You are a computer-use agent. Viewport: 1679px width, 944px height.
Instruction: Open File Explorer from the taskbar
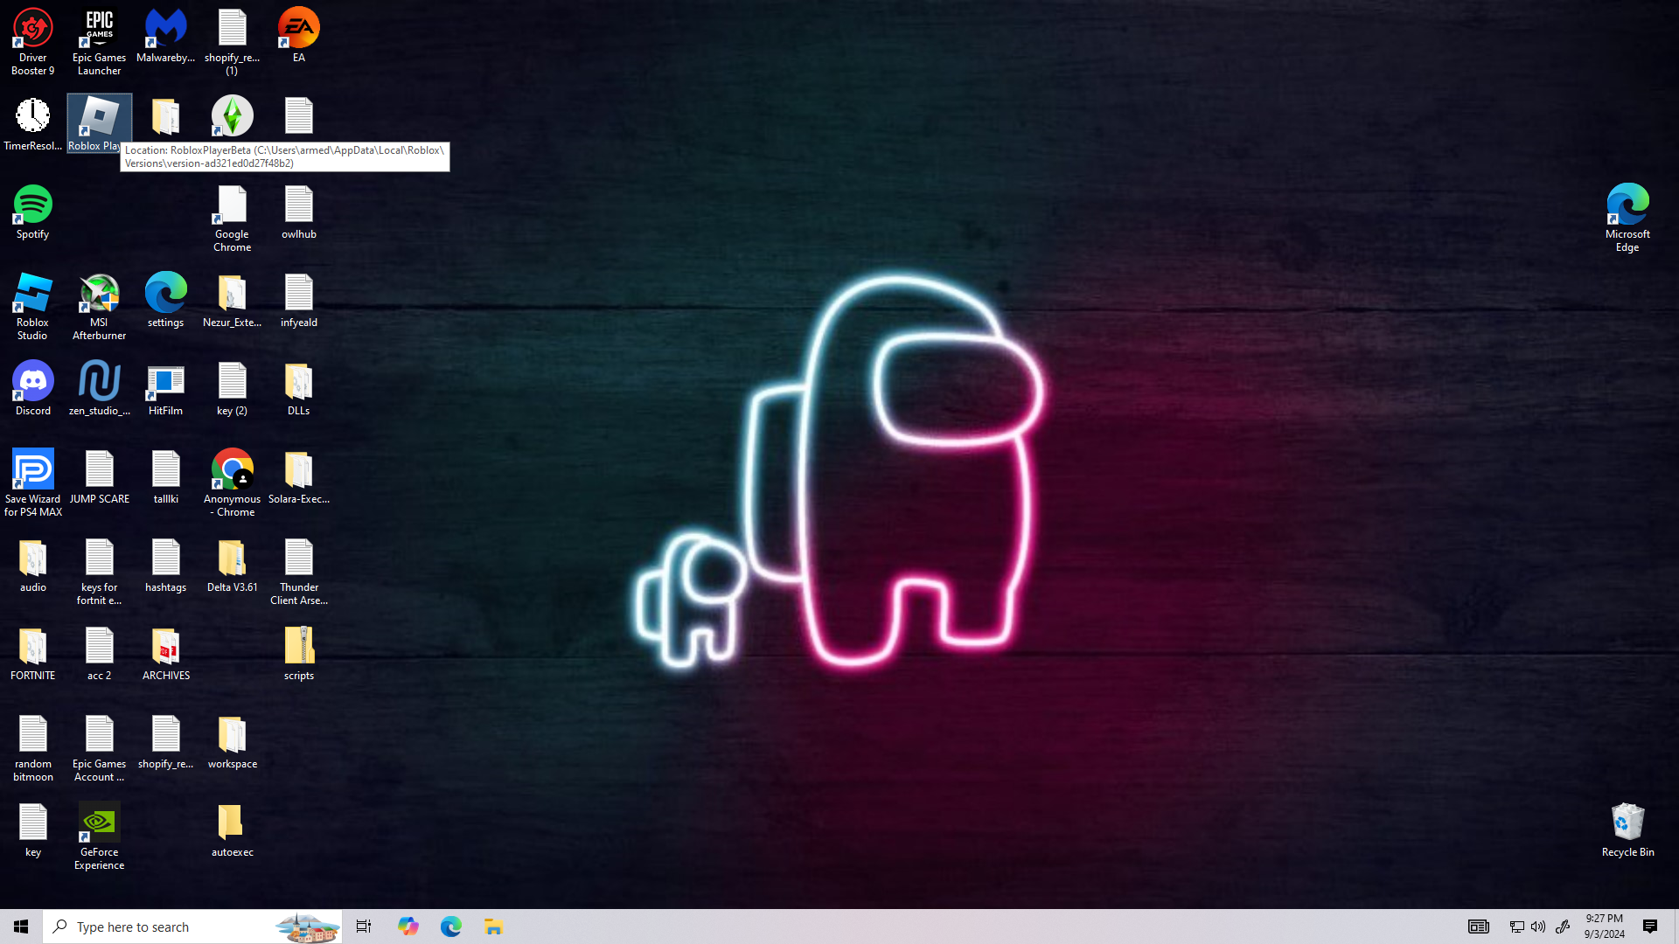pyautogui.click(x=493, y=927)
